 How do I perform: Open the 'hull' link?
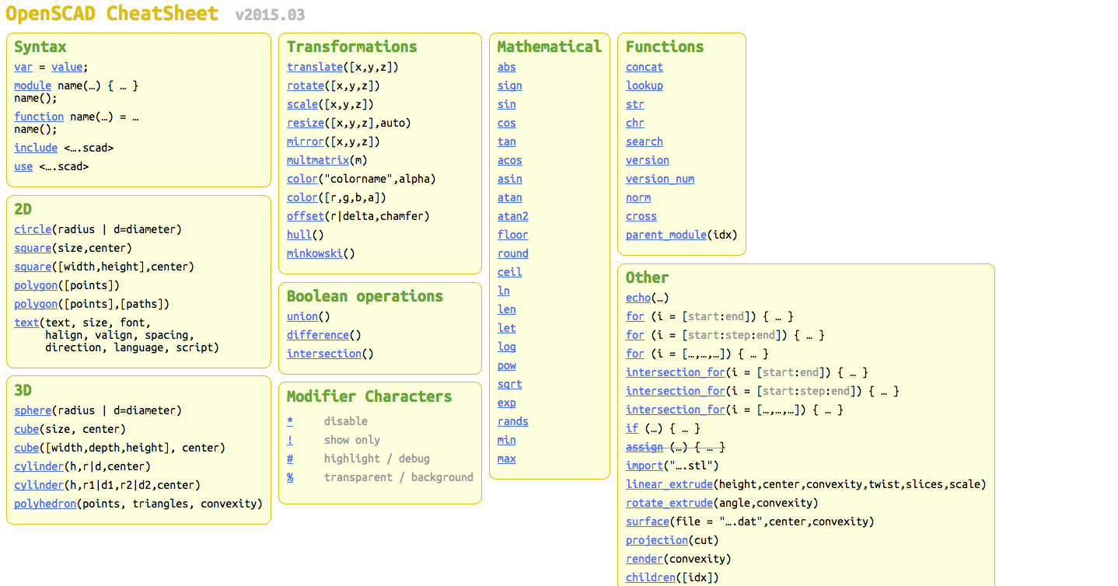pos(299,235)
